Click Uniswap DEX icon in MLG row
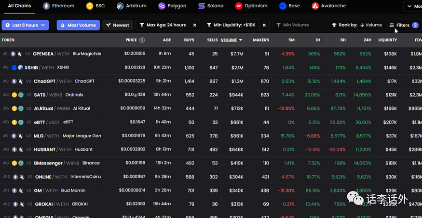The height and width of the screenshot is (218, 422). [x=20, y=136]
